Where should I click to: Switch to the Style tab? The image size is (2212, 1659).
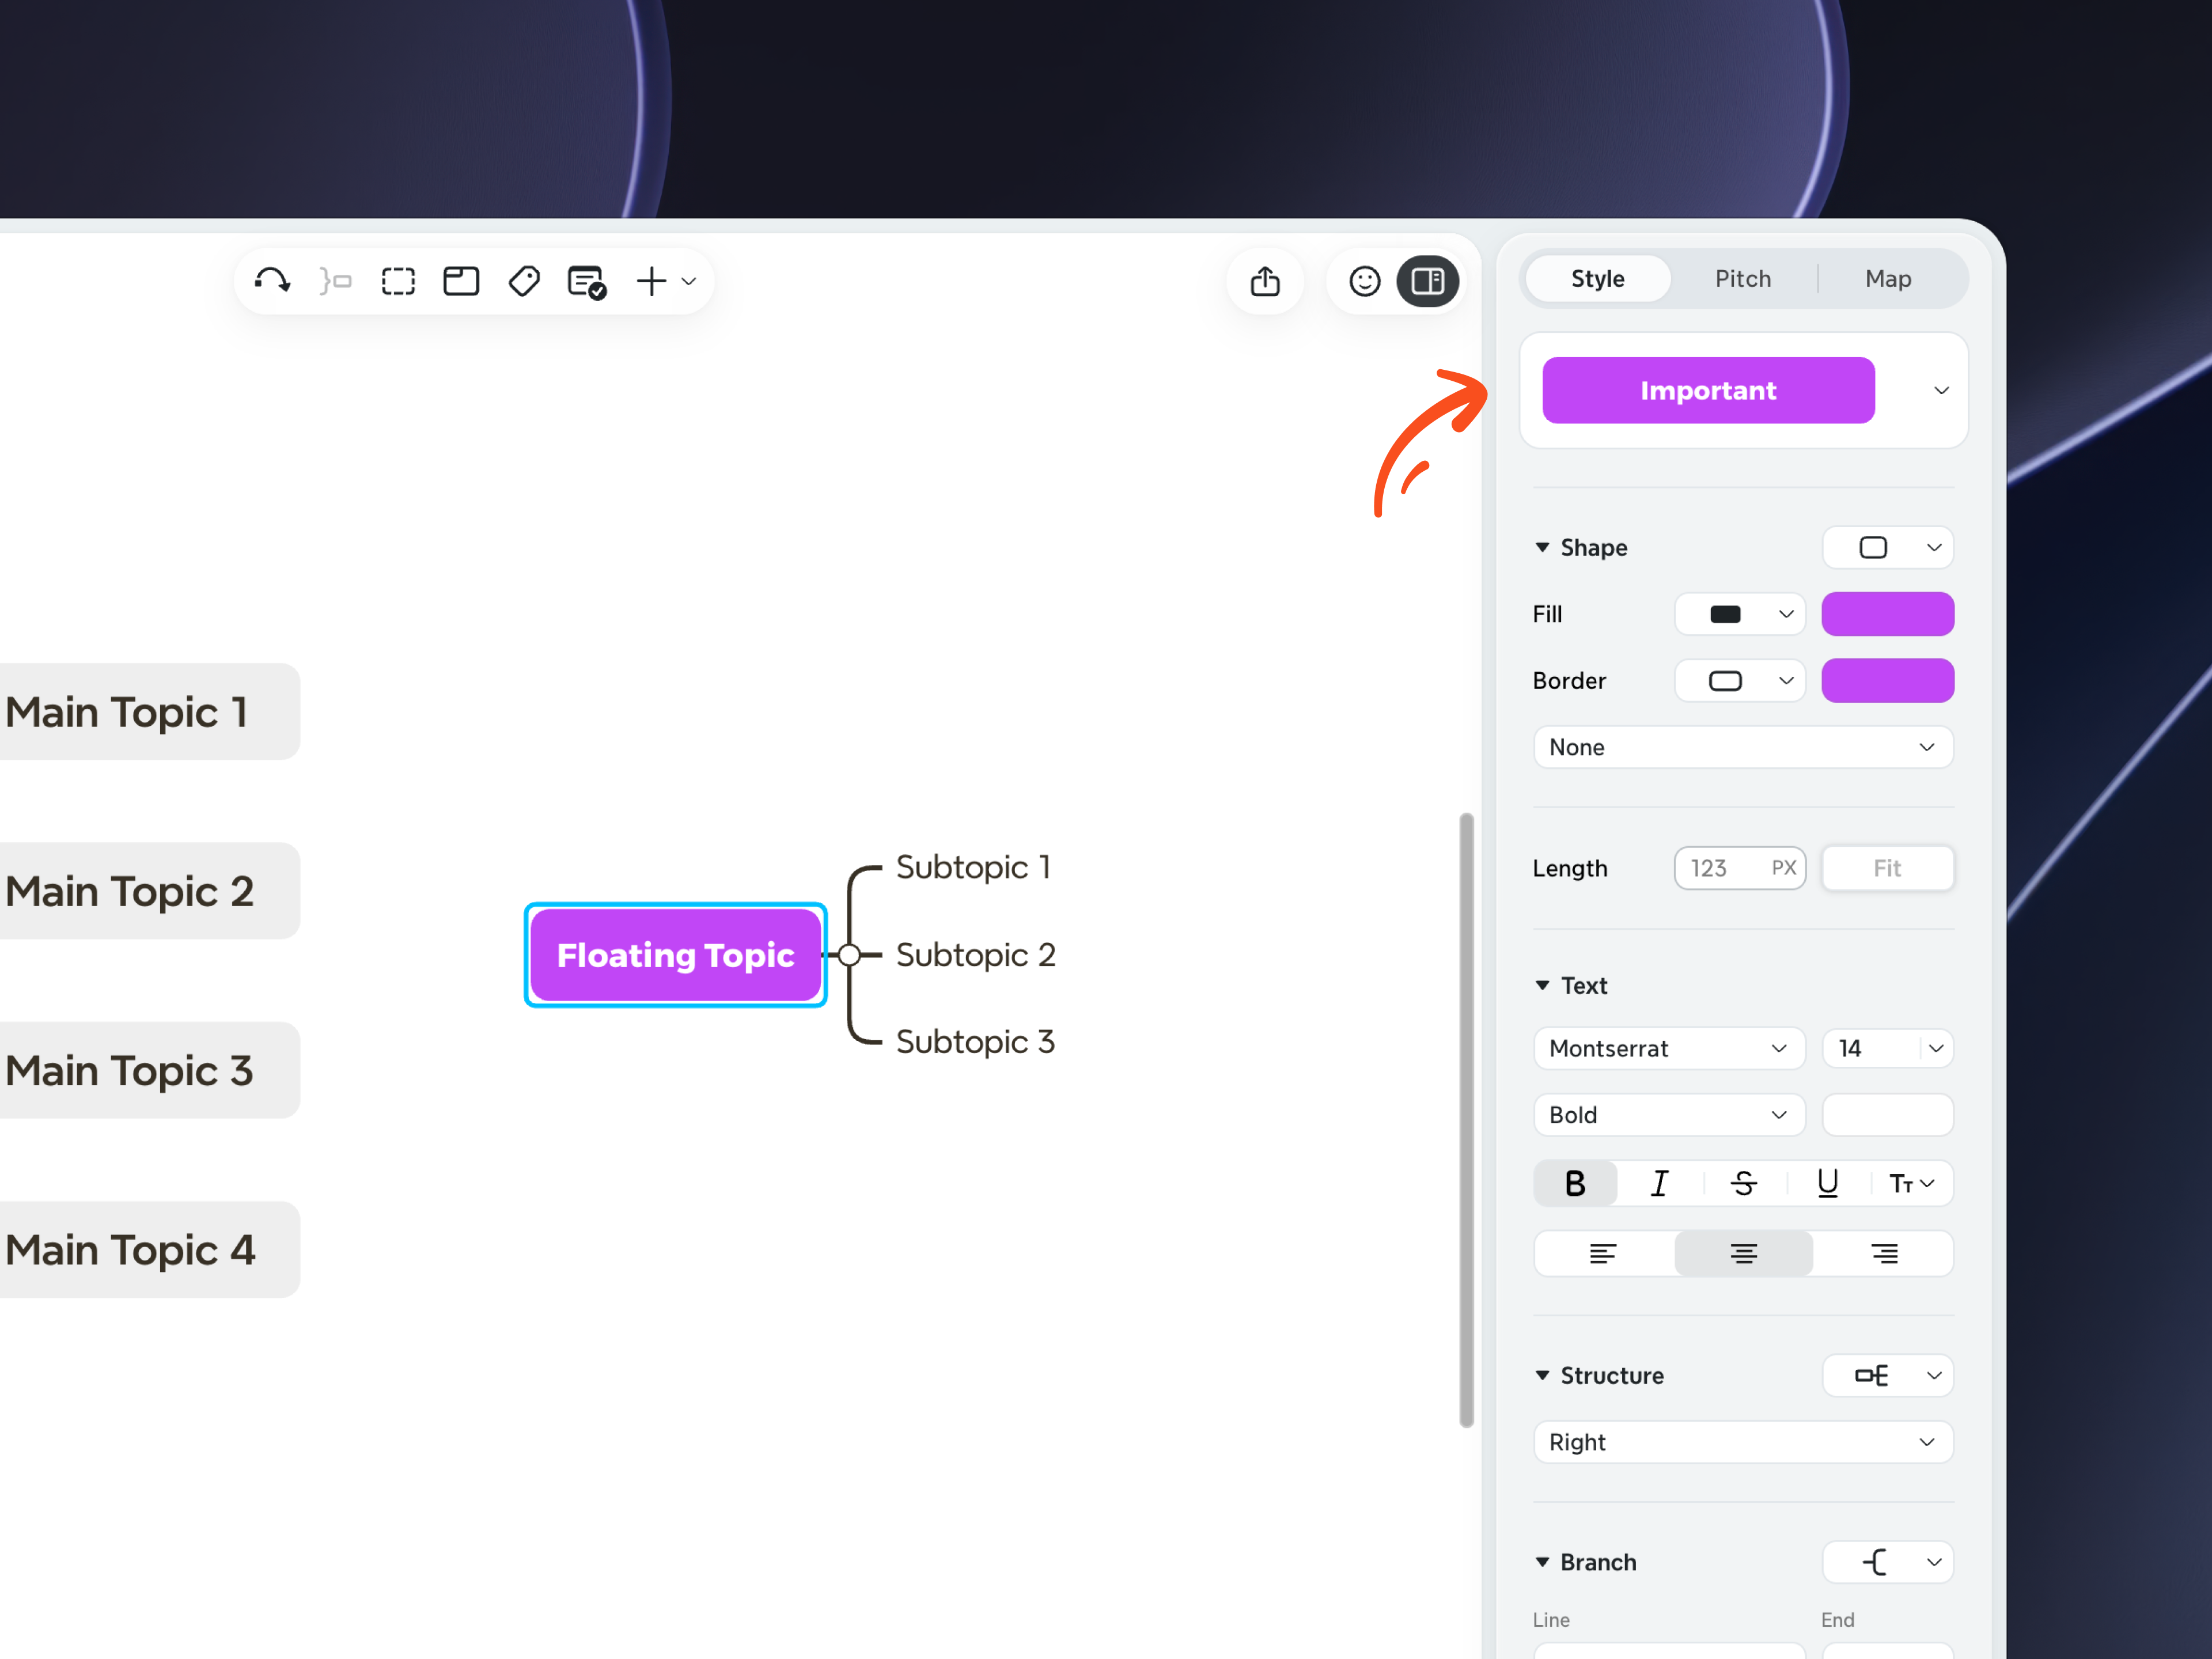click(x=1597, y=279)
